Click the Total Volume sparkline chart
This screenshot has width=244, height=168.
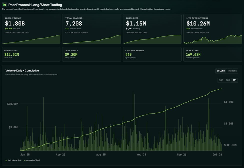[31, 39]
